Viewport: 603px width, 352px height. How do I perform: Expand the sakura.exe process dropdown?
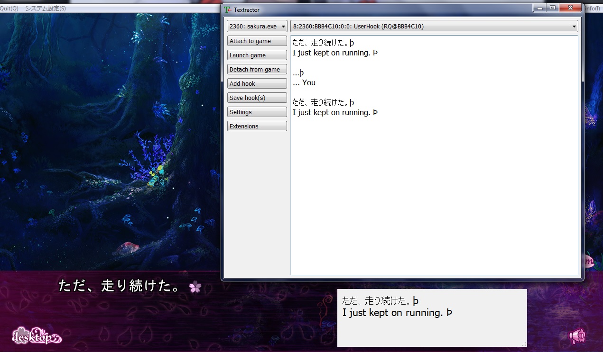tap(257, 26)
